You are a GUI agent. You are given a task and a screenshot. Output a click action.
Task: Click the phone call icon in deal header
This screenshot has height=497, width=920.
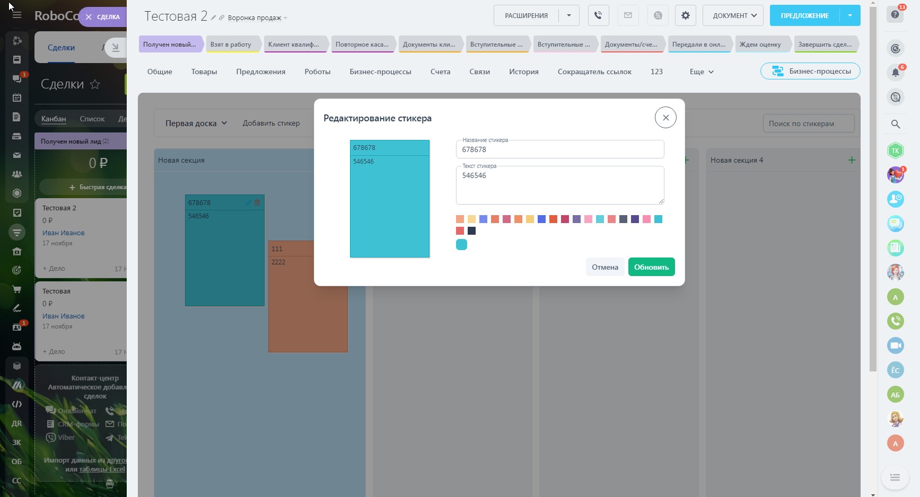pyautogui.click(x=598, y=15)
